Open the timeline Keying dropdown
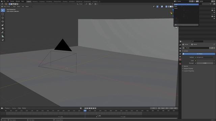Viewport: 216px width, 121px height. pyautogui.click(x=15, y=108)
